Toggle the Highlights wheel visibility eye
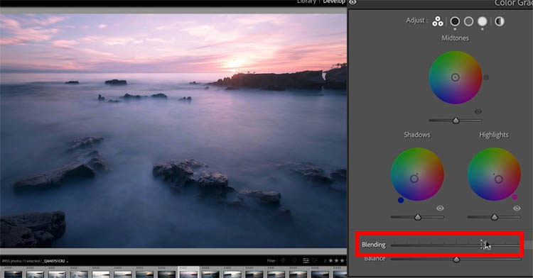Screen dimensions: 533x278 tap(517, 208)
